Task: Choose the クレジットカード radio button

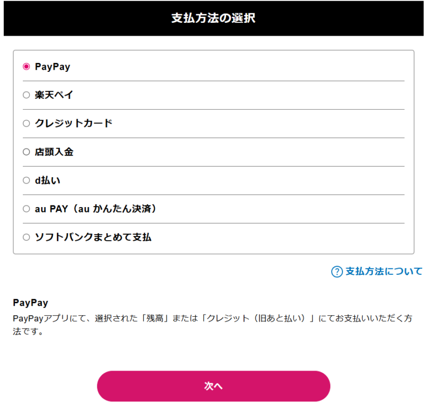Action: click(26, 124)
